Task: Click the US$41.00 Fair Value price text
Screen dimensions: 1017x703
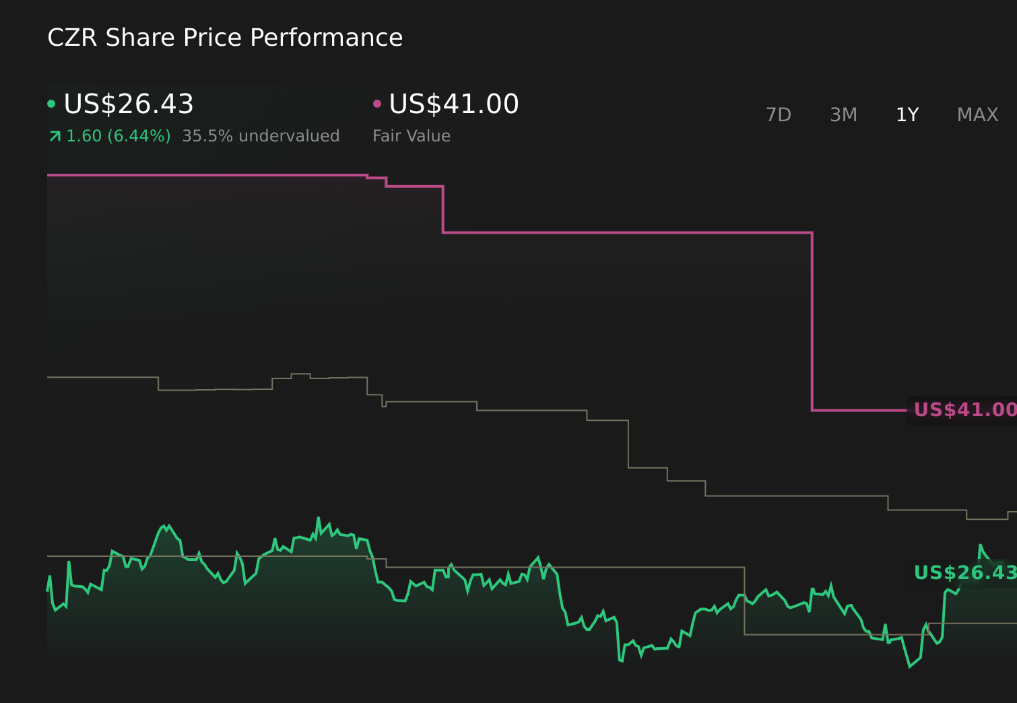Action: [454, 104]
